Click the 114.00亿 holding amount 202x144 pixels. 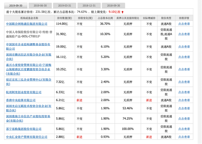62,24
